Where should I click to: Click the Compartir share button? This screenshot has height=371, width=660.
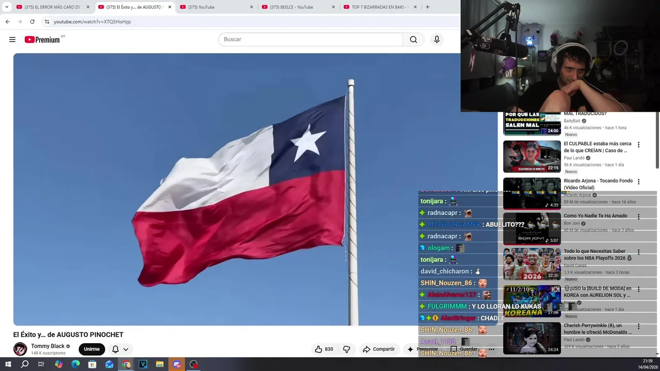[378, 349]
